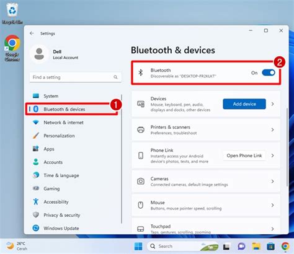
Task: Click the Dell Local Account name
Action: pos(65,55)
